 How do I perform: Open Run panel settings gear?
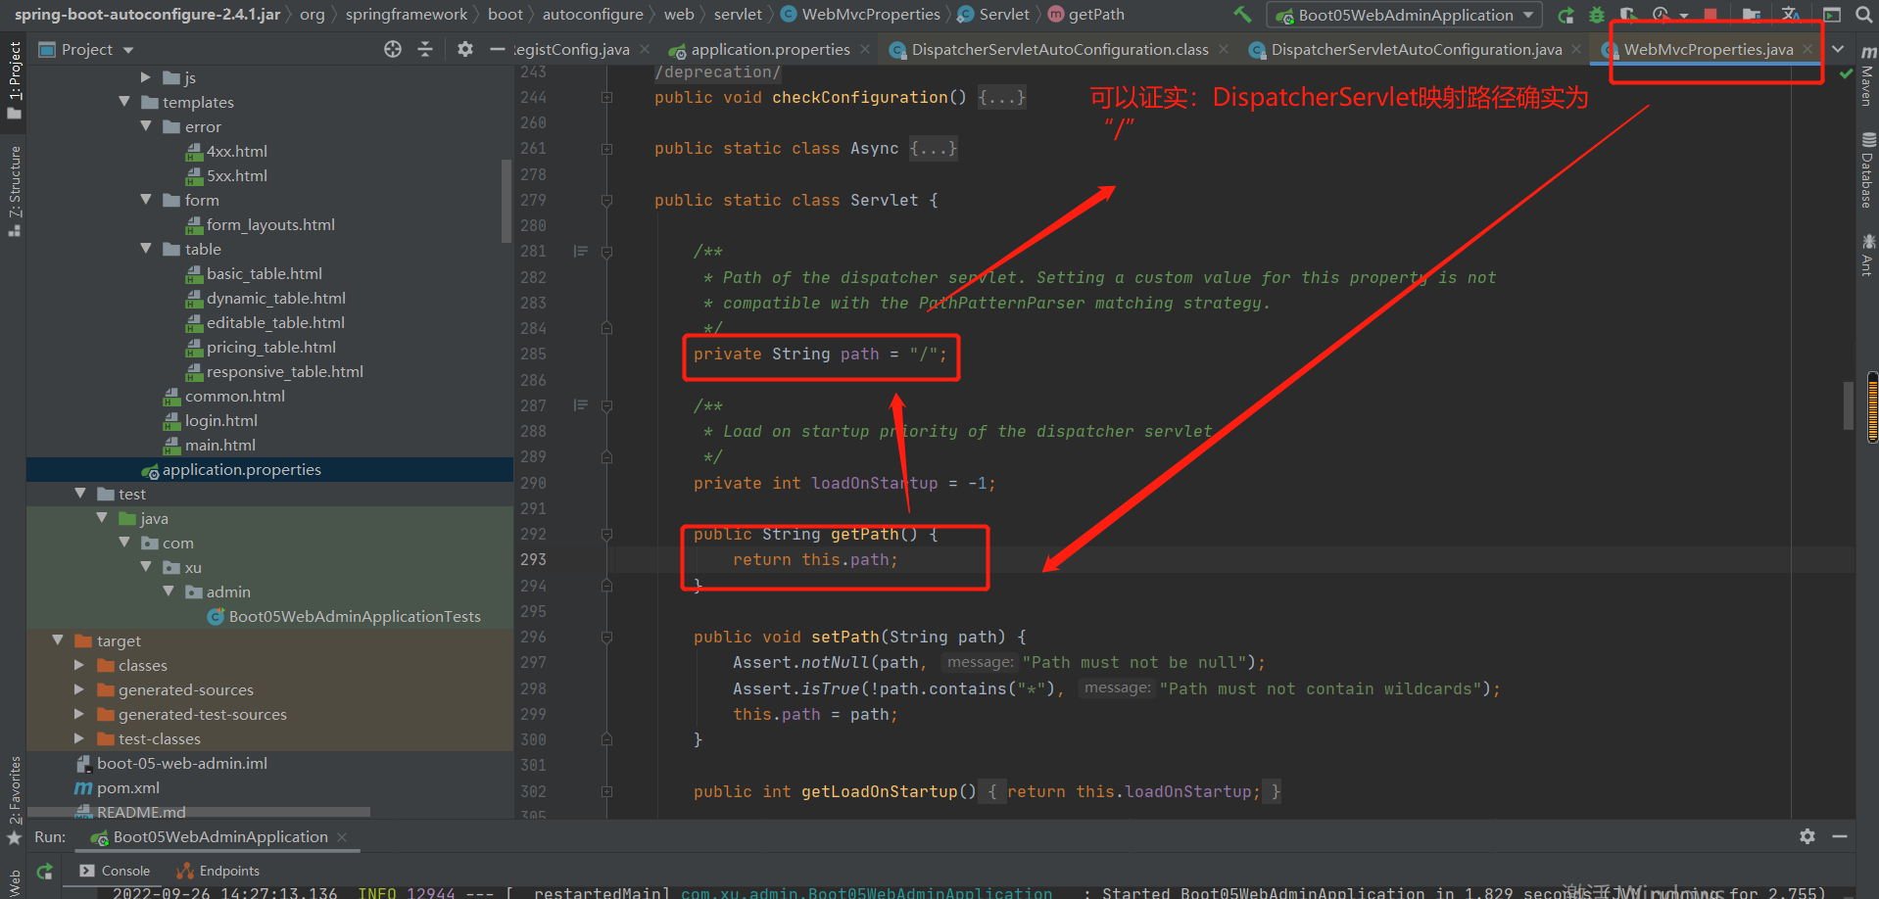1807,836
